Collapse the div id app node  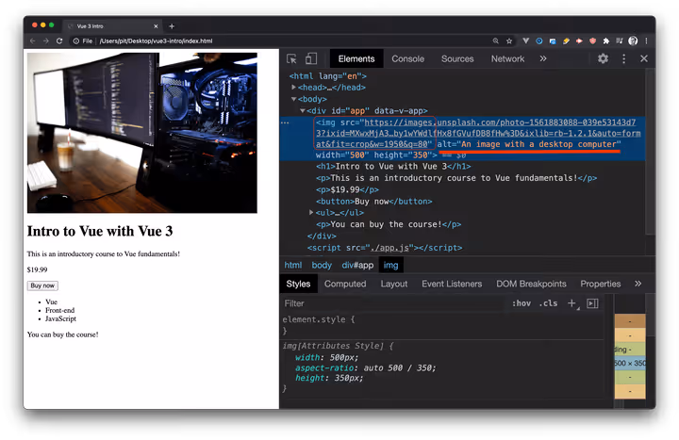point(303,111)
